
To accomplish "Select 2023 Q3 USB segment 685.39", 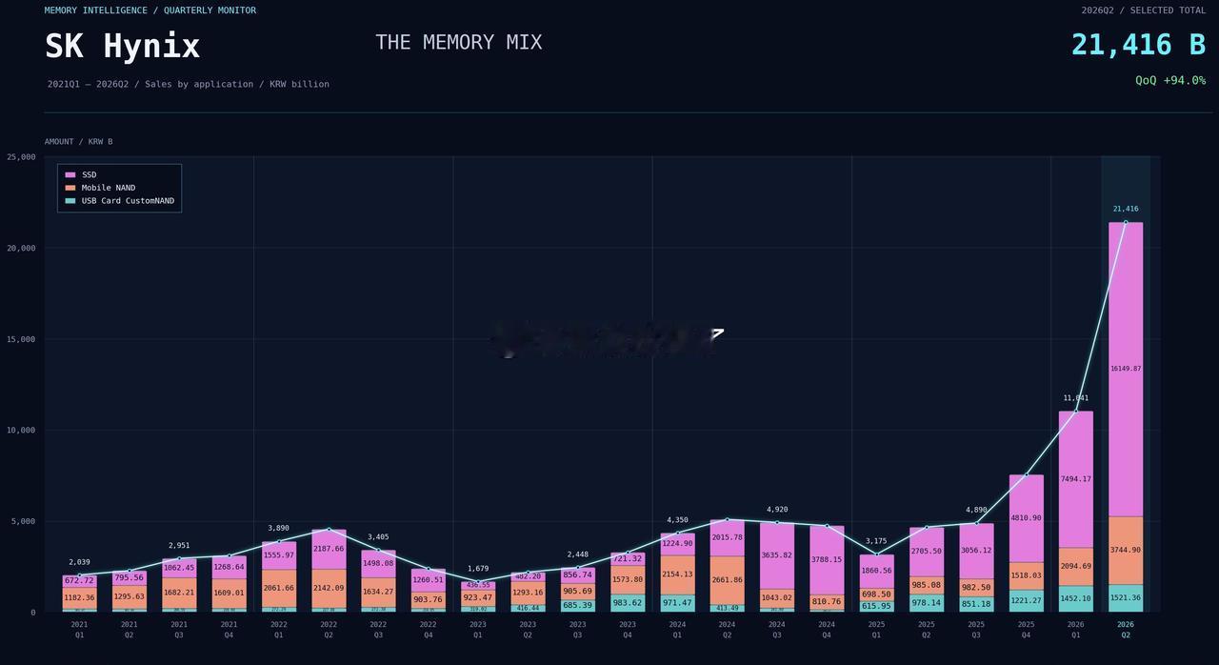I will pyautogui.click(x=578, y=606).
